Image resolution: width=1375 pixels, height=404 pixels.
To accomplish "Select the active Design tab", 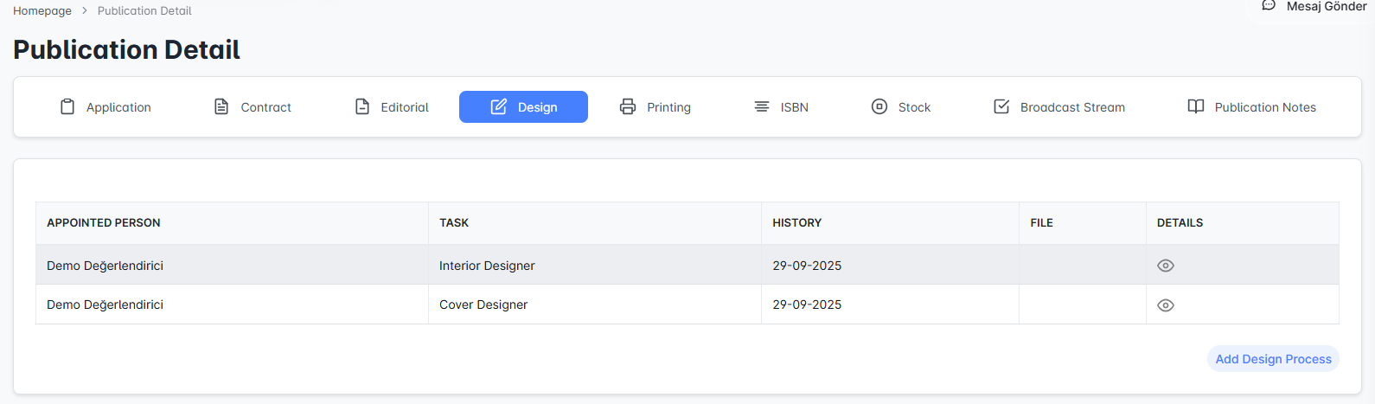I will [x=523, y=107].
